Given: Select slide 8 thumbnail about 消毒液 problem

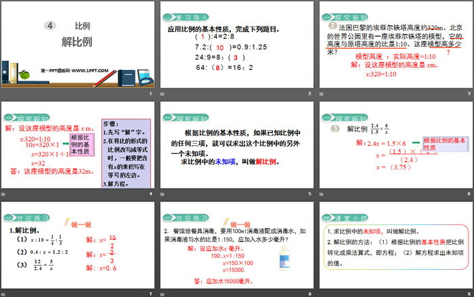Looking at the screenshot, I should pyautogui.click(x=237, y=245).
